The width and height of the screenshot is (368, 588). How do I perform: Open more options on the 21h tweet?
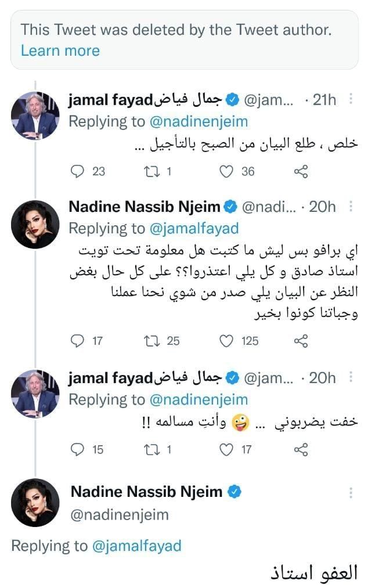351,99
